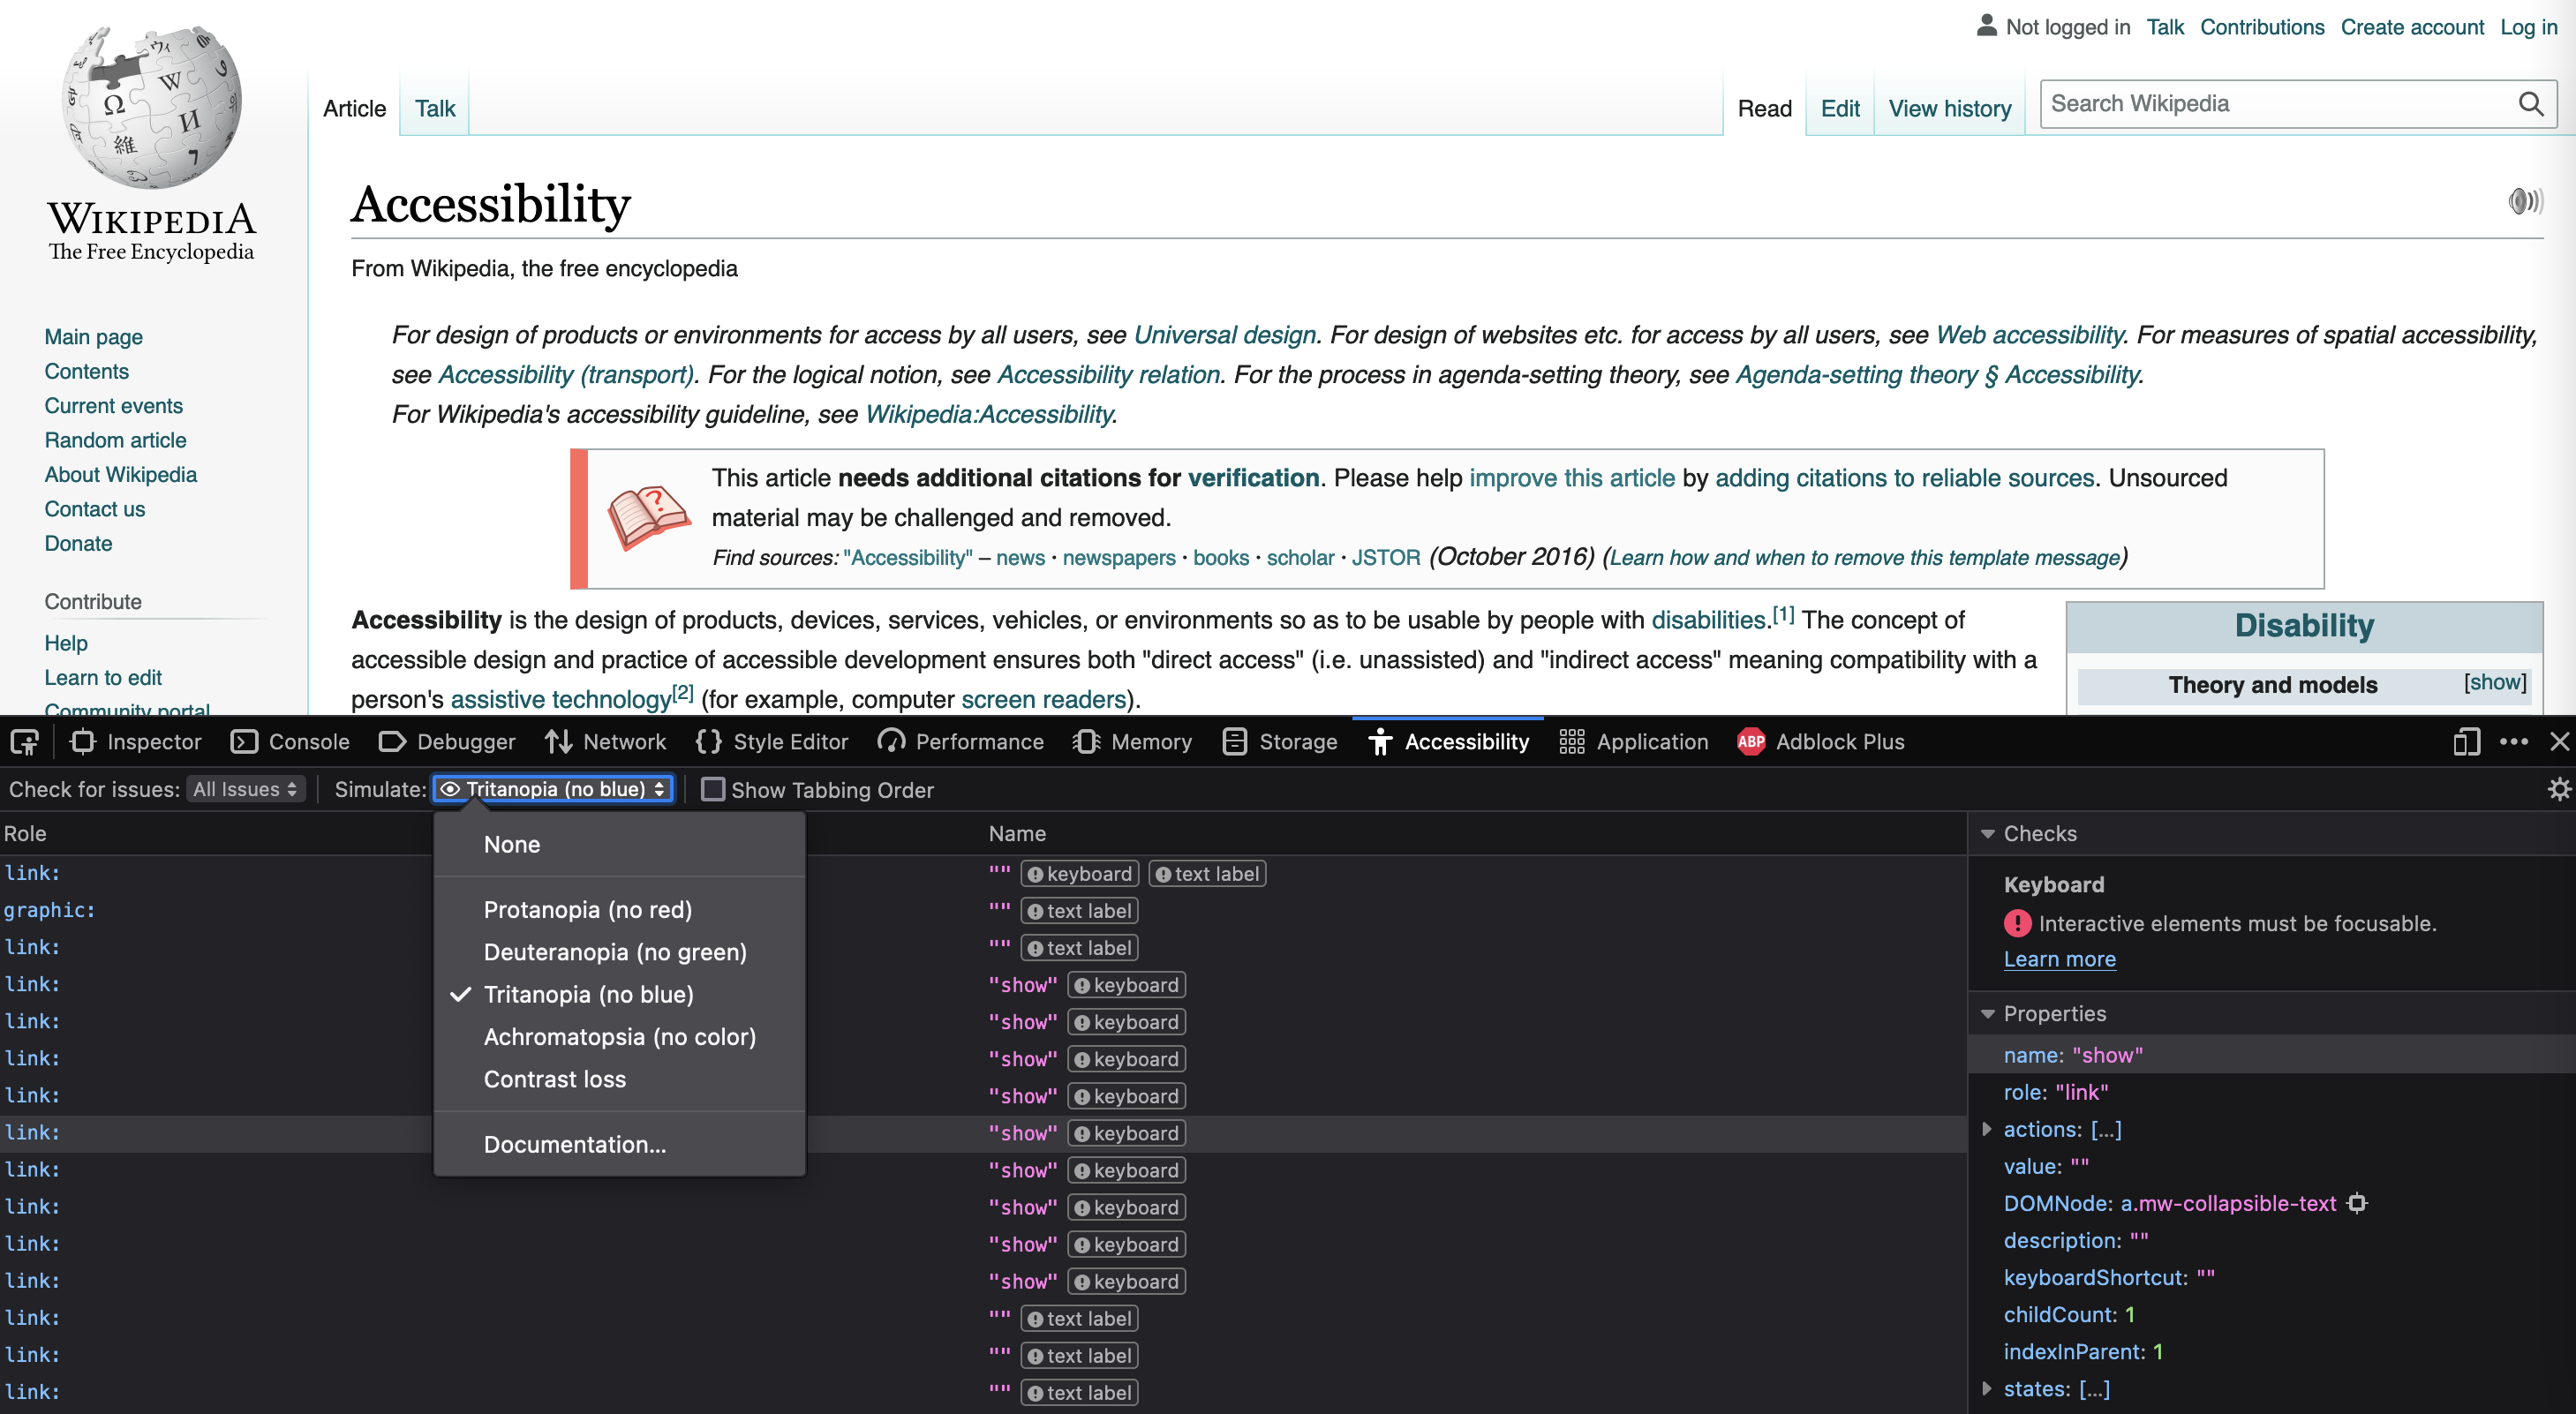Select Tritanopia (no blue) from simulate dropdown
Viewport: 2576px width, 1414px height.
click(x=589, y=995)
